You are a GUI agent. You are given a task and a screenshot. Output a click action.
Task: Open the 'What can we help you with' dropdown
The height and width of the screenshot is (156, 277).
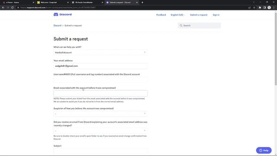(100, 52)
